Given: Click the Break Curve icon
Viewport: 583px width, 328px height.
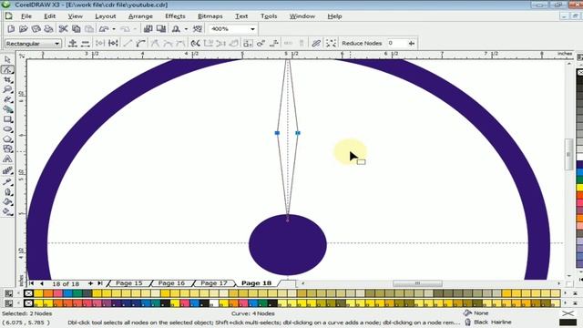Looking at the screenshot, I should click(113, 43).
